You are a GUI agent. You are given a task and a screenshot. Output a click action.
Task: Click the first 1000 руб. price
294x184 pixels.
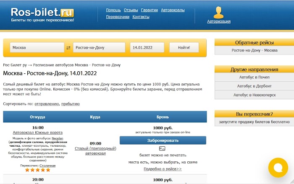point(163,128)
